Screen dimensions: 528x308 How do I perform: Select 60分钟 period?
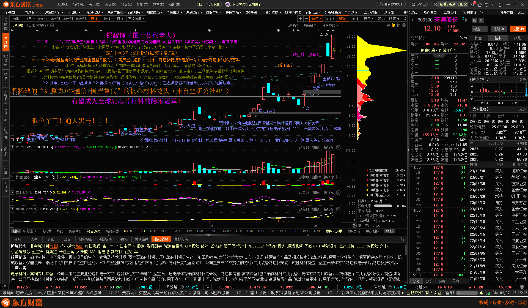point(81,19)
